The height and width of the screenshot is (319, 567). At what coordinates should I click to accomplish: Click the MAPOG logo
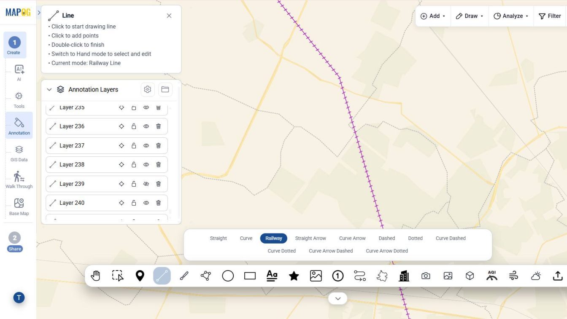point(18,13)
